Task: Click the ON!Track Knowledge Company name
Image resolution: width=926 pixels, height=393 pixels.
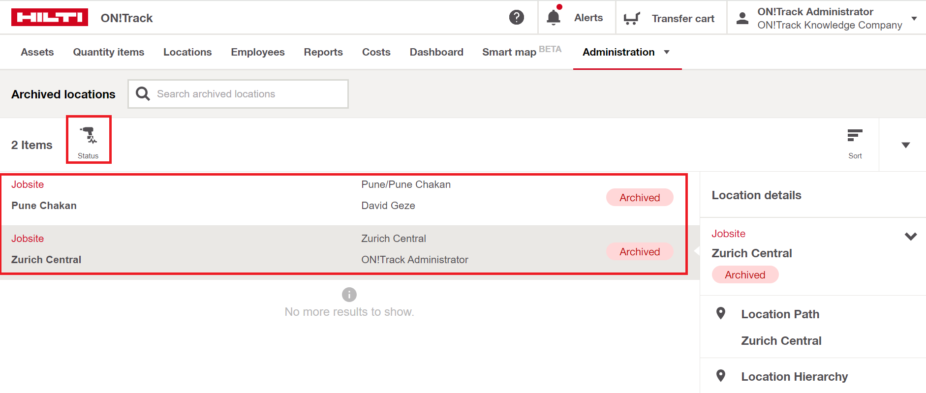Action: click(x=830, y=25)
